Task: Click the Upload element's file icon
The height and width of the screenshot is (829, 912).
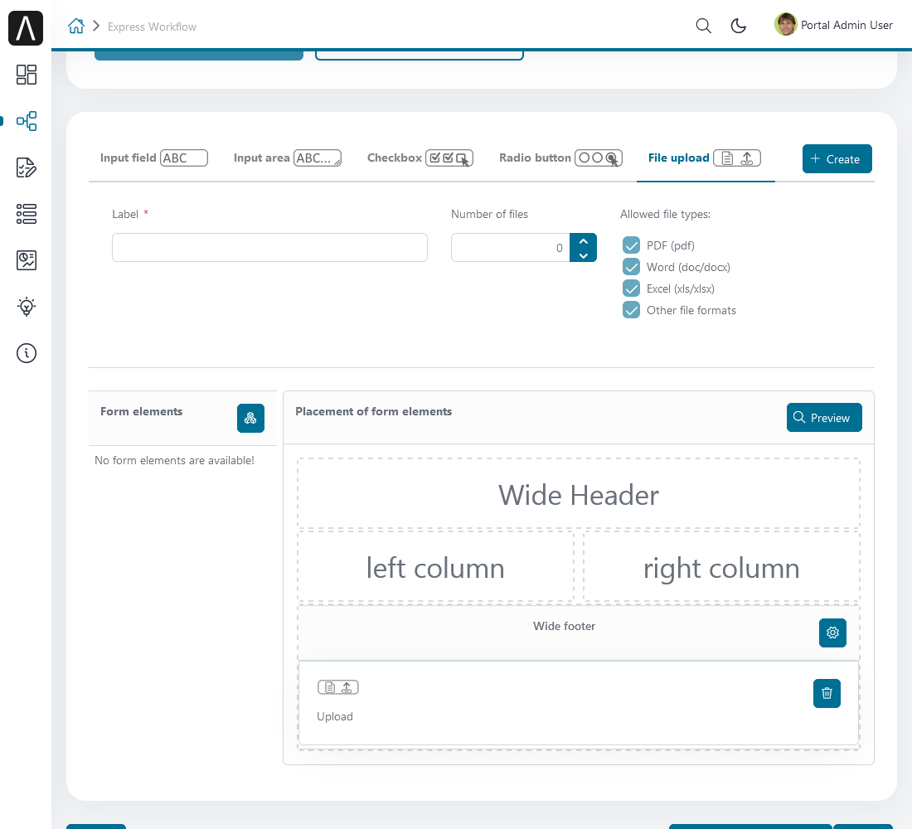Action: coord(338,687)
